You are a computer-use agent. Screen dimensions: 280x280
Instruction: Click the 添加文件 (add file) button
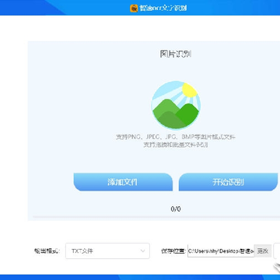123,182
